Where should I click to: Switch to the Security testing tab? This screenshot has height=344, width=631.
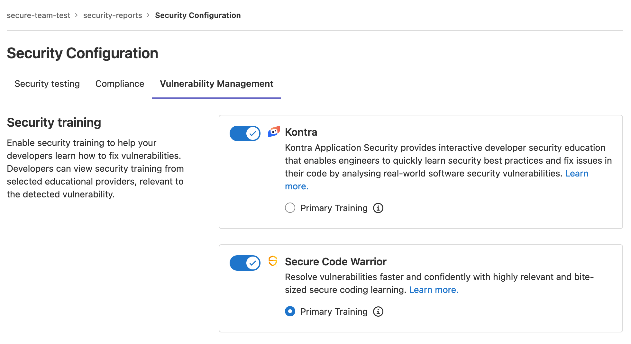(x=47, y=84)
